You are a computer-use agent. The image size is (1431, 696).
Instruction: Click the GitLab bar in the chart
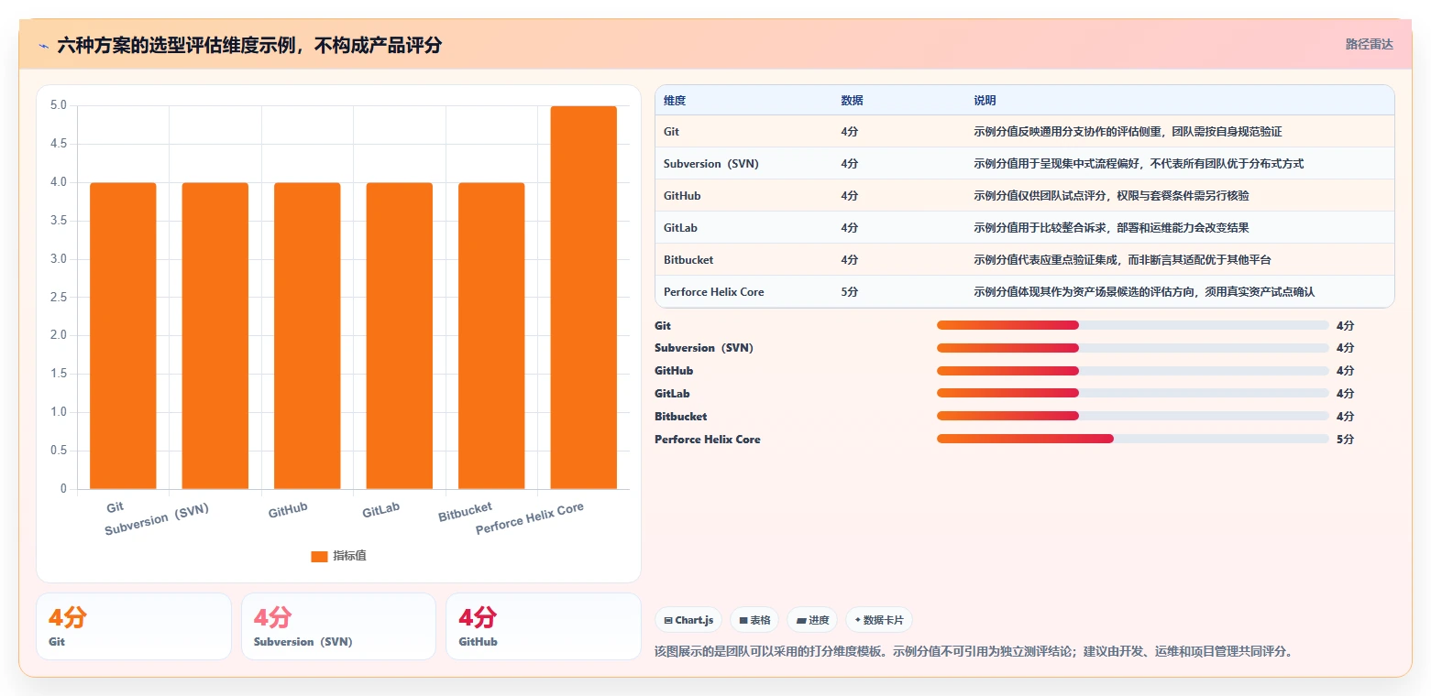click(400, 335)
